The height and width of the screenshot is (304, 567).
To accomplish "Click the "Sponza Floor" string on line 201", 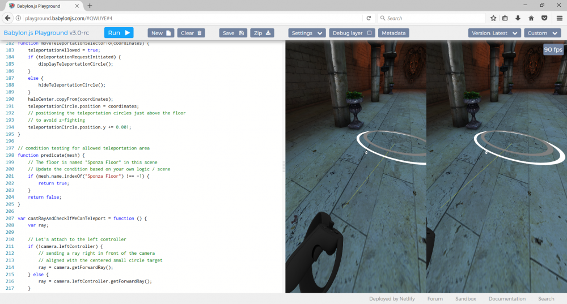I will click(x=103, y=176).
